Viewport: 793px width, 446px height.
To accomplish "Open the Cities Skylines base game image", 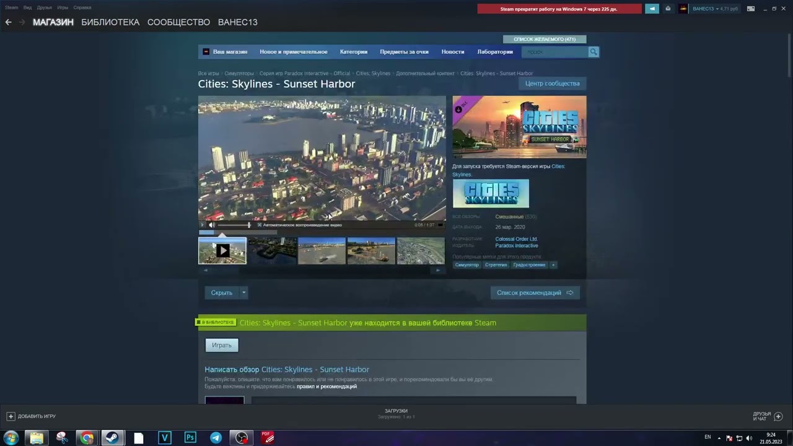I will [491, 193].
